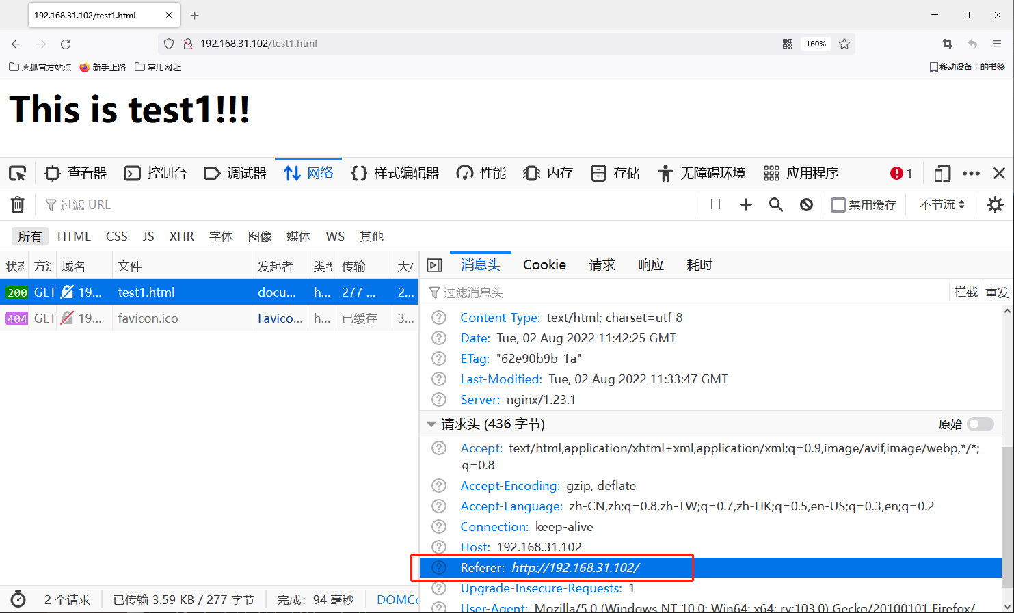Viewport: 1014px width, 613px height.
Task: Bookmark this page with star icon
Action: point(844,44)
